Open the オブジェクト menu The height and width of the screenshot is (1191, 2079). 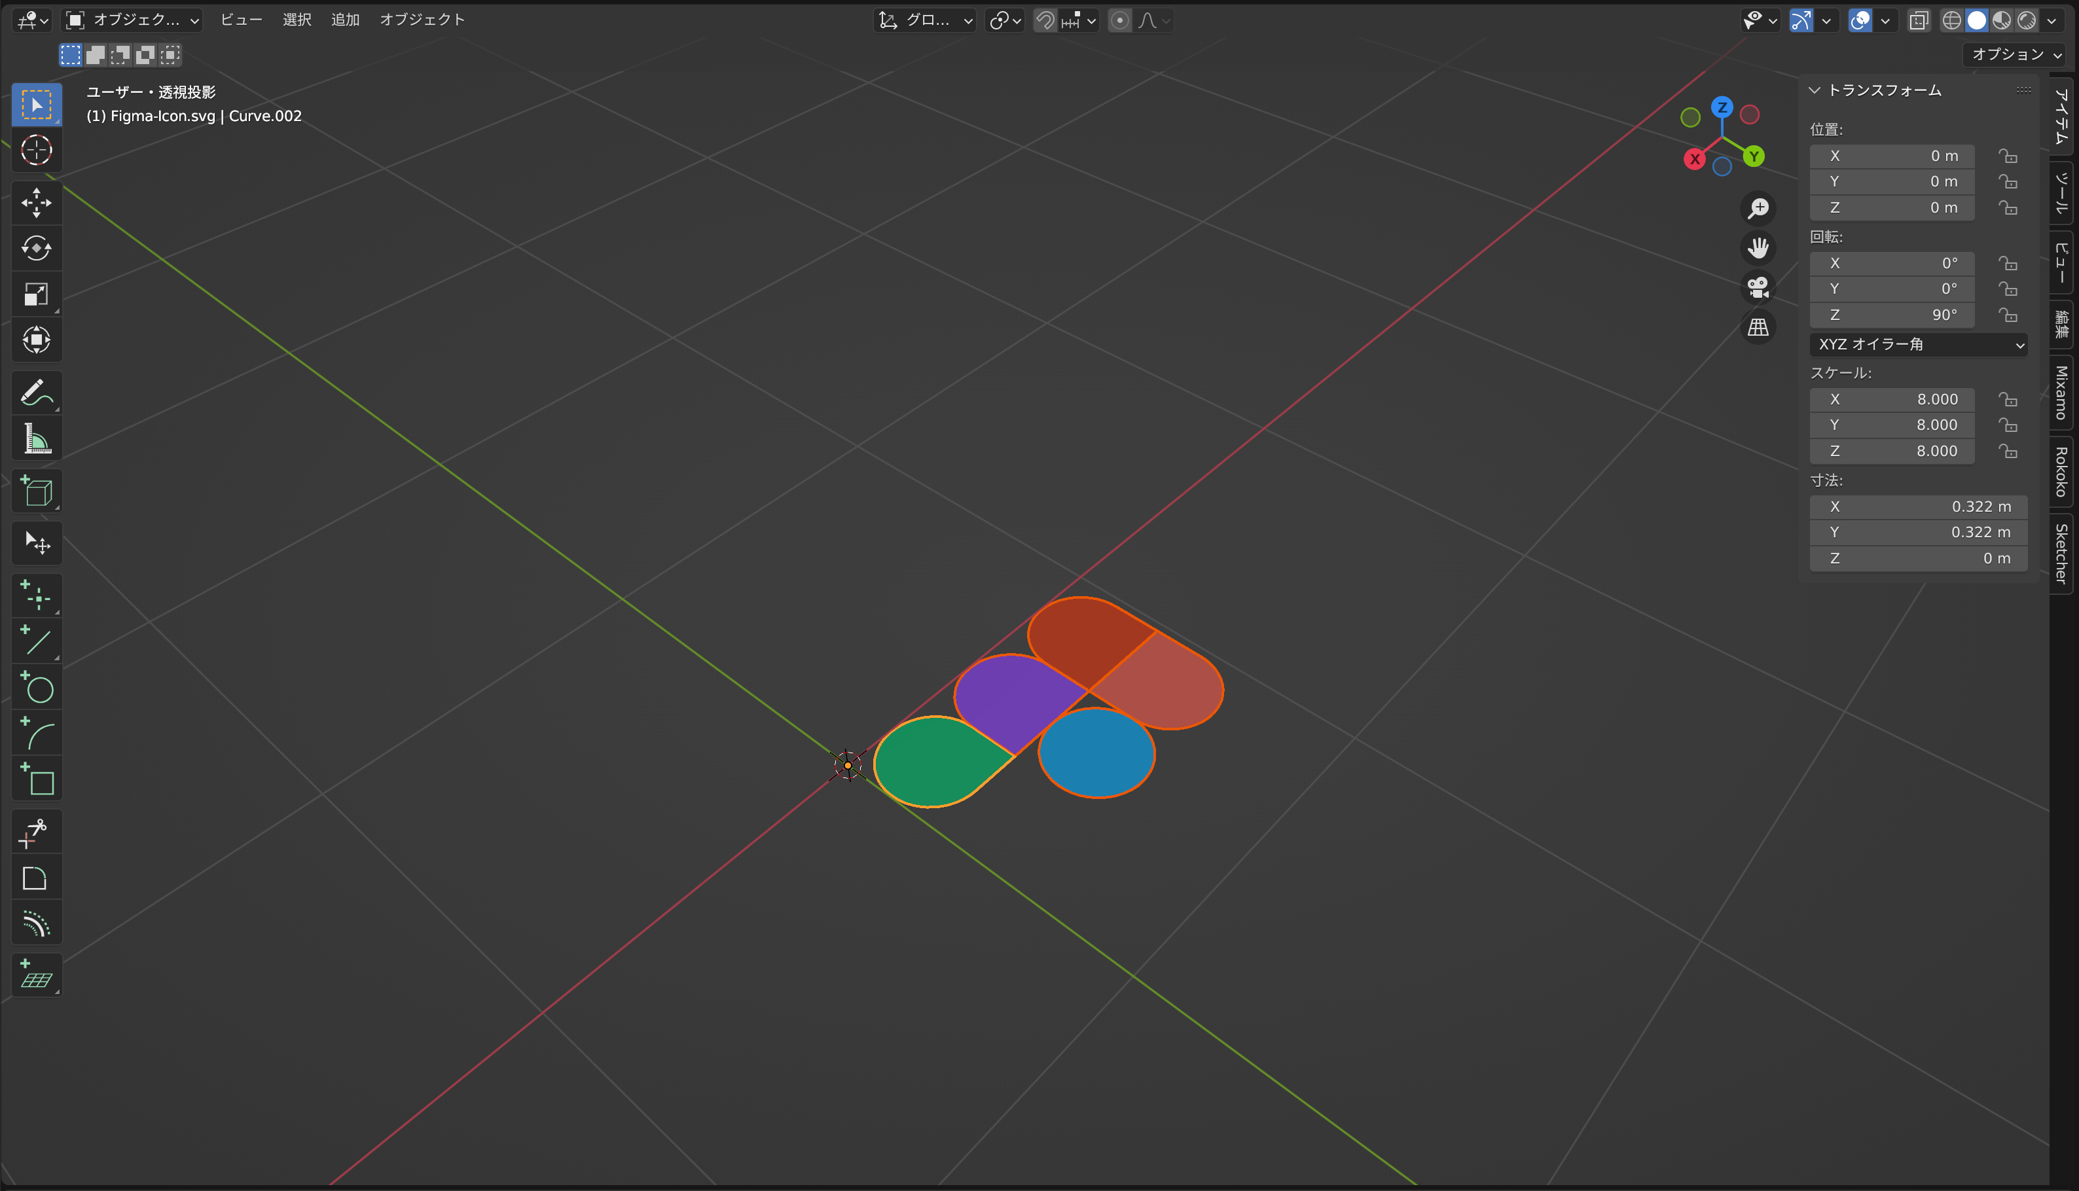pyautogui.click(x=422, y=20)
